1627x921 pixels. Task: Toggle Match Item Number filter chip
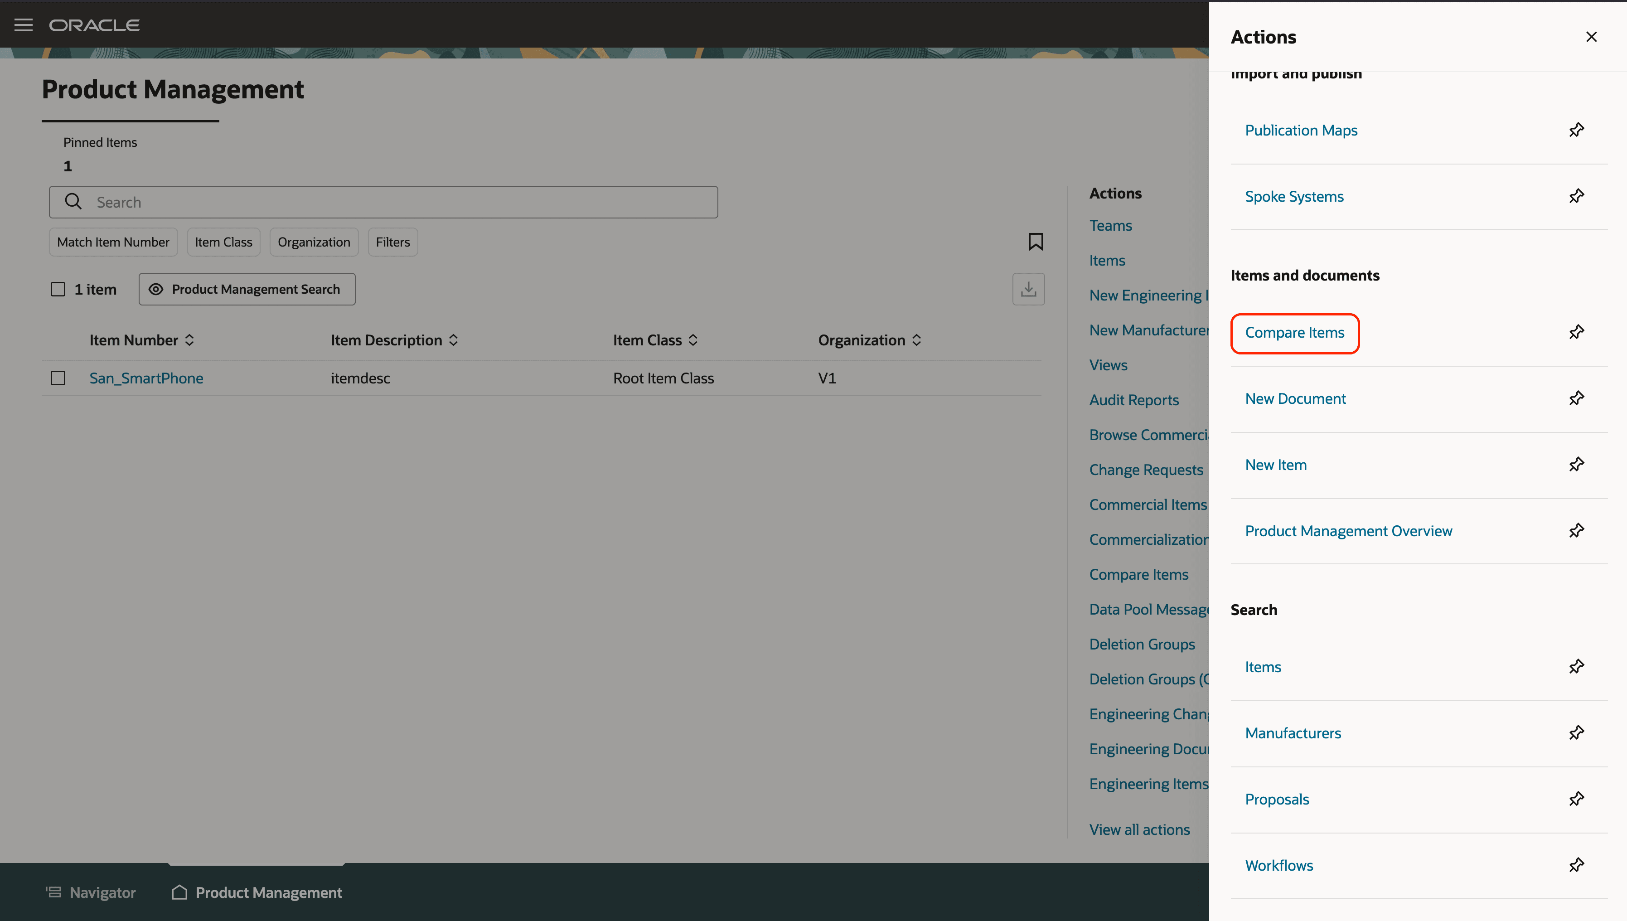coord(113,242)
